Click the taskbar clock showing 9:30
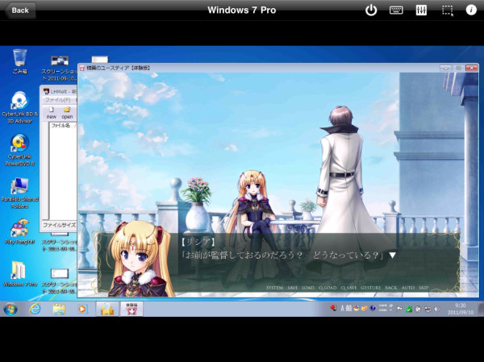484x362 pixels. pyautogui.click(x=461, y=309)
